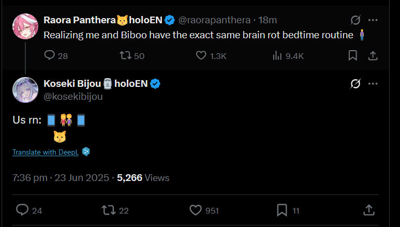
Task: Open more options for Raora's post
Action: [x=373, y=20]
